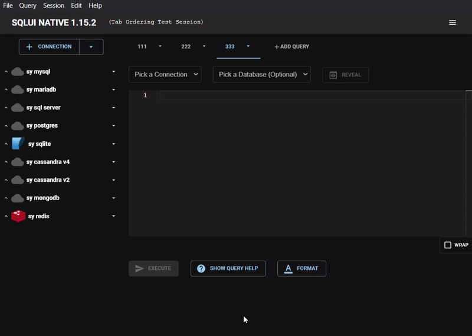Open the dropdown arrow on tab 333

(248, 46)
